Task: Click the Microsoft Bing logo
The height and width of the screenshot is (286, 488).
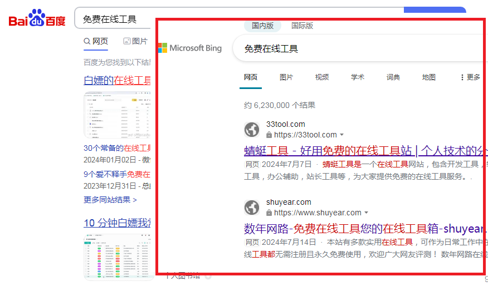Action: (190, 48)
